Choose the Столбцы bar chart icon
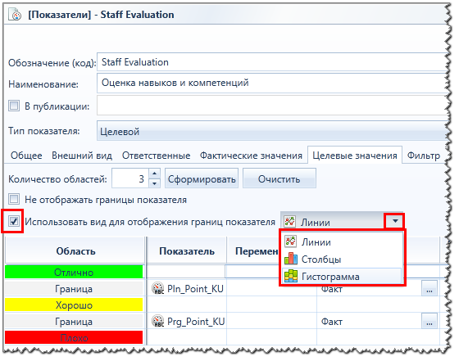 pyautogui.click(x=291, y=259)
